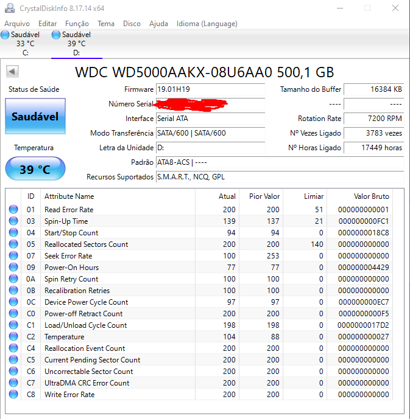This screenshot has width=410, height=419.
Task: Click the Saudável health status button
Action: pos(35,116)
